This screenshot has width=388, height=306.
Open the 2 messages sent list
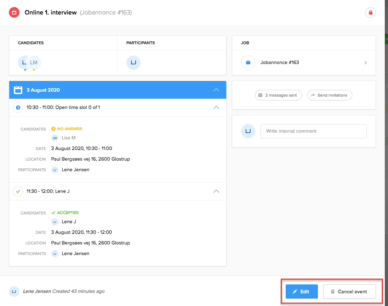click(x=278, y=95)
